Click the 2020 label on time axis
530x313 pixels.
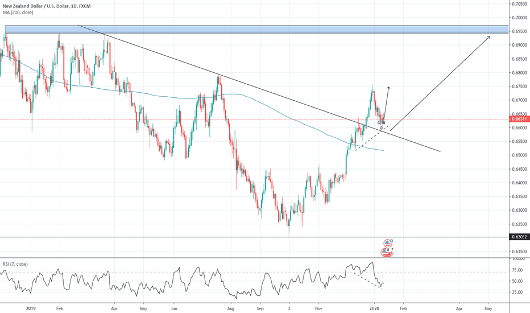(374, 307)
